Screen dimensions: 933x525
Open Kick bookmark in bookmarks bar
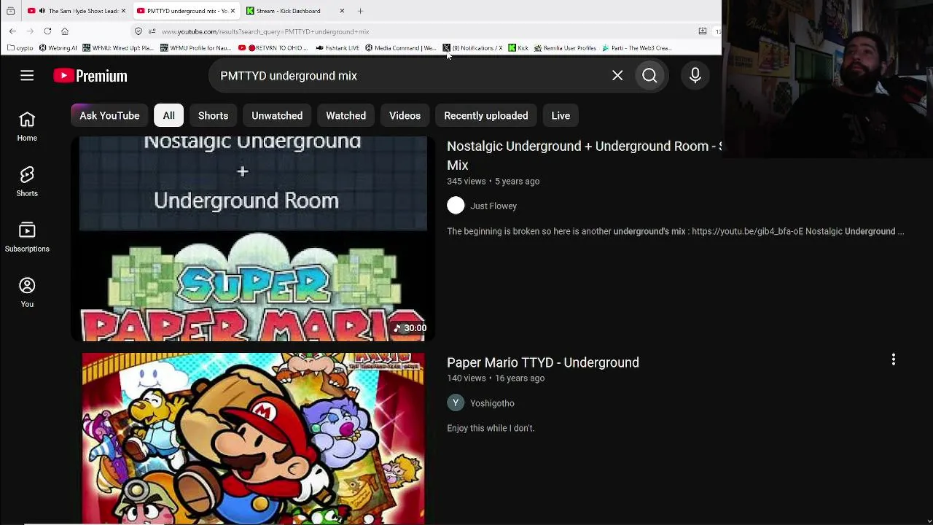[x=518, y=48]
